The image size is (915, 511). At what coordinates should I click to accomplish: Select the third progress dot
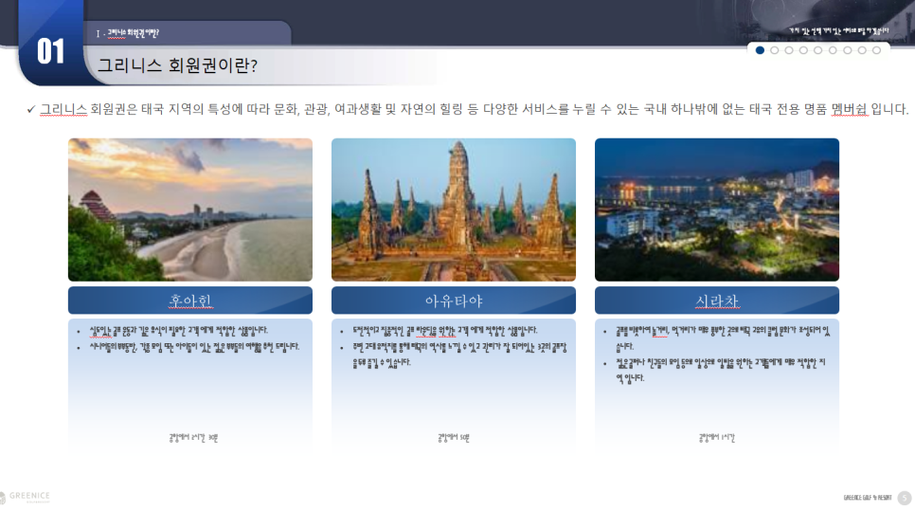(x=789, y=50)
